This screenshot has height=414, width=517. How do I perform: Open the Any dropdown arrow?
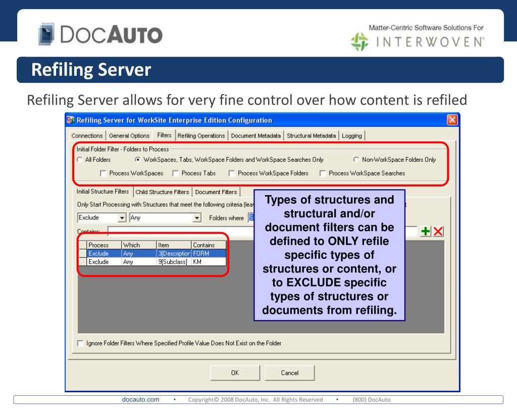point(197,218)
